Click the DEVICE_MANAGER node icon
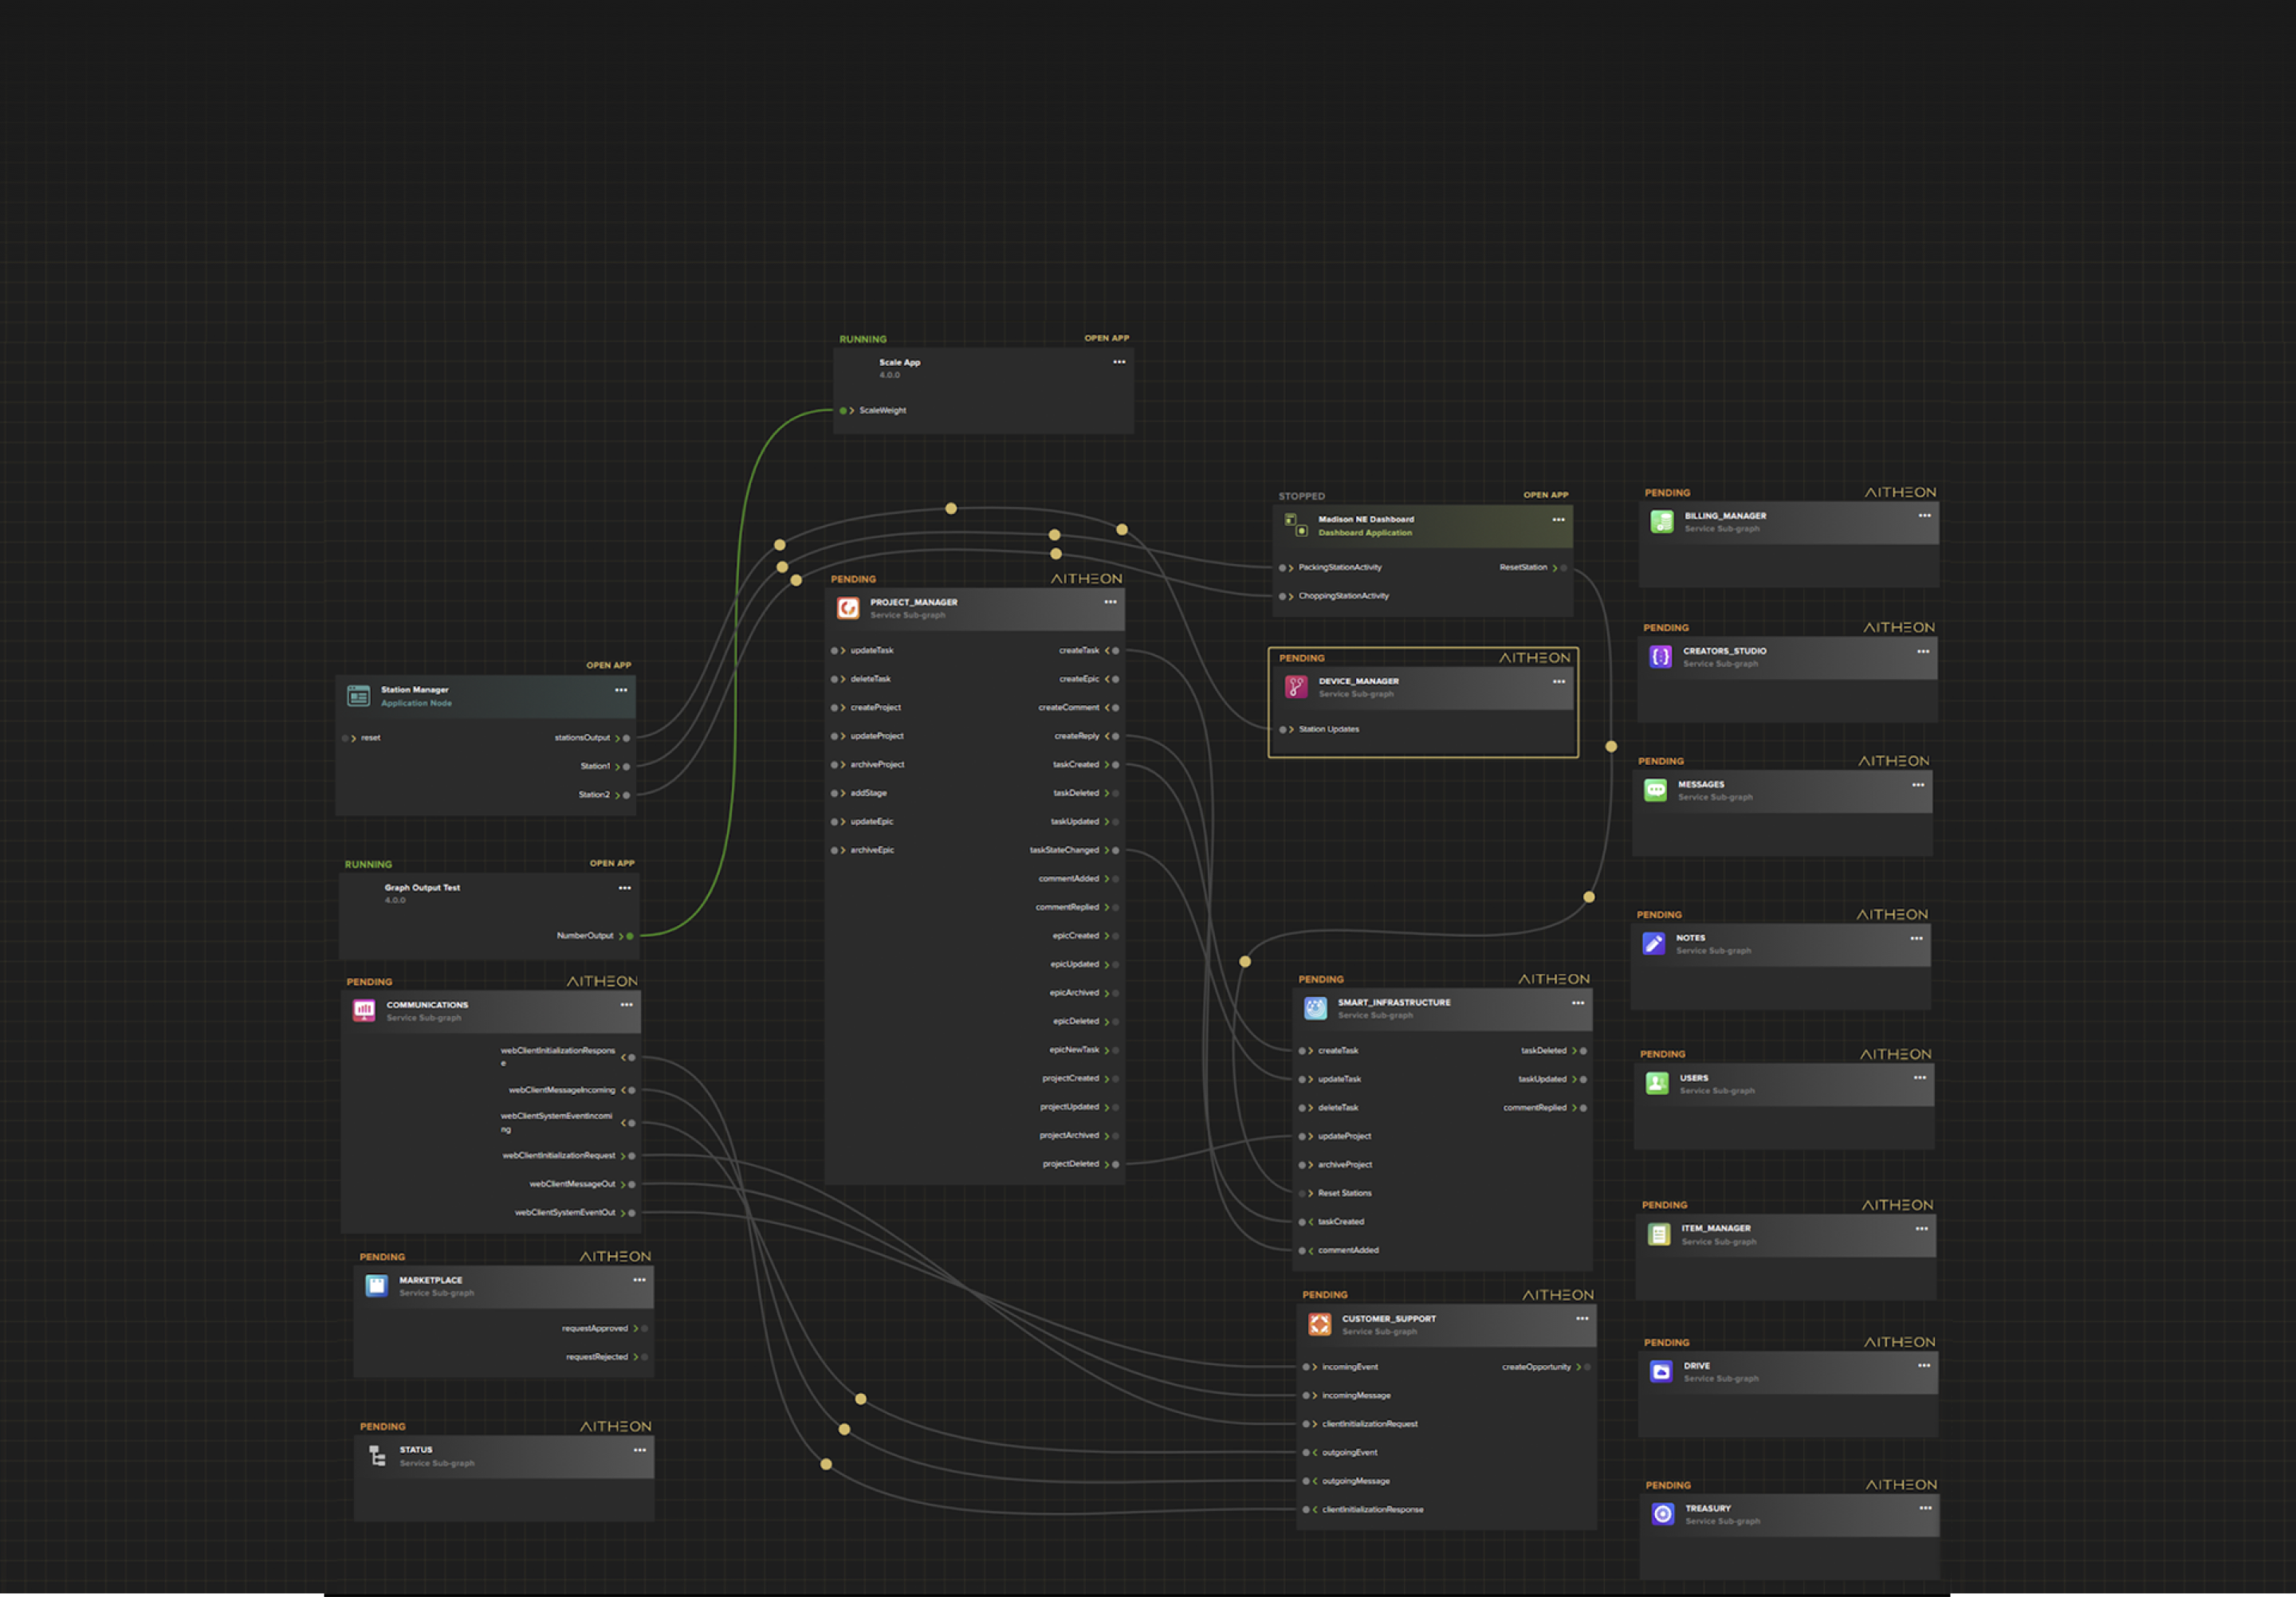 [x=1296, y=687]
